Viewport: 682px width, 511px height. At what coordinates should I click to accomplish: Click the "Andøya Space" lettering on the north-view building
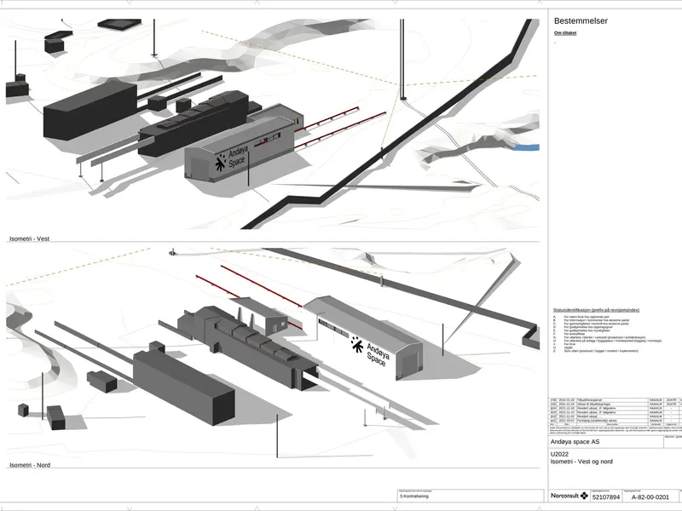pos(378,354)
